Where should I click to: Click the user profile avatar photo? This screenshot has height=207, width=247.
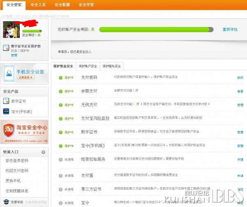(12, 28)
